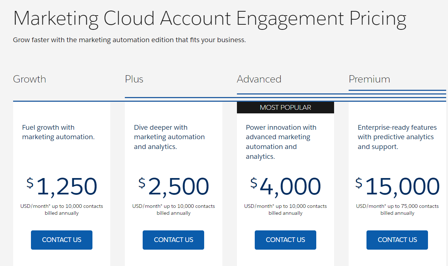Click the MOST POPULAR banner
This screenshot has height=266, width=448.
[x=285, y=107]
